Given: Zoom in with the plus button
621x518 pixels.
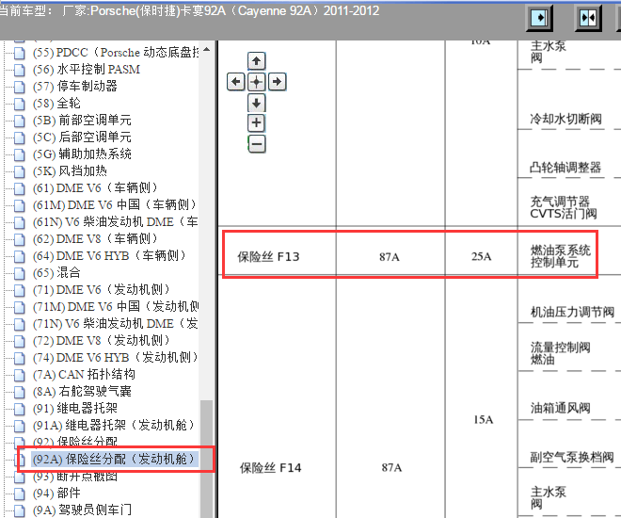Looking at the screenshot, I should [256, 122].
